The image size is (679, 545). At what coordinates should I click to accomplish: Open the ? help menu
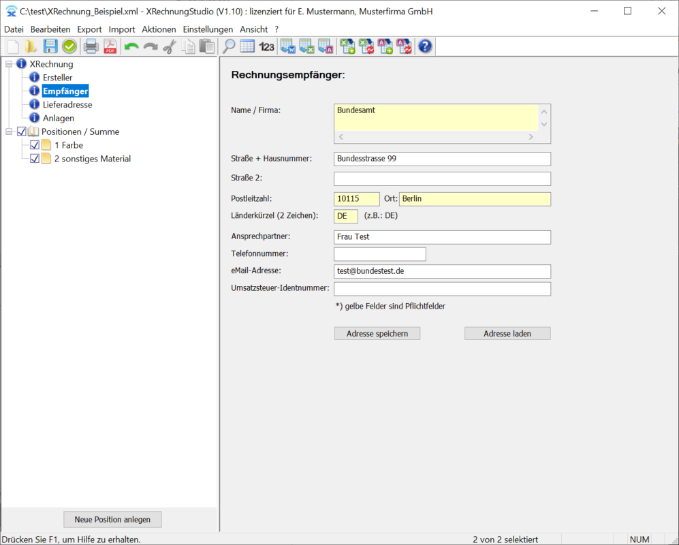[277, 29]
